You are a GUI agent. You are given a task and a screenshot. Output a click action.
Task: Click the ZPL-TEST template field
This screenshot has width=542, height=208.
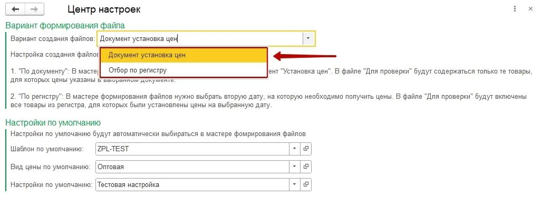[192, 149]
